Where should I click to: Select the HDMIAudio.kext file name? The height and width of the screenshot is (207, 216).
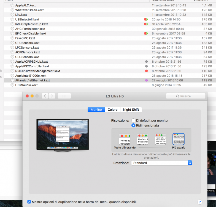[26, 85]
